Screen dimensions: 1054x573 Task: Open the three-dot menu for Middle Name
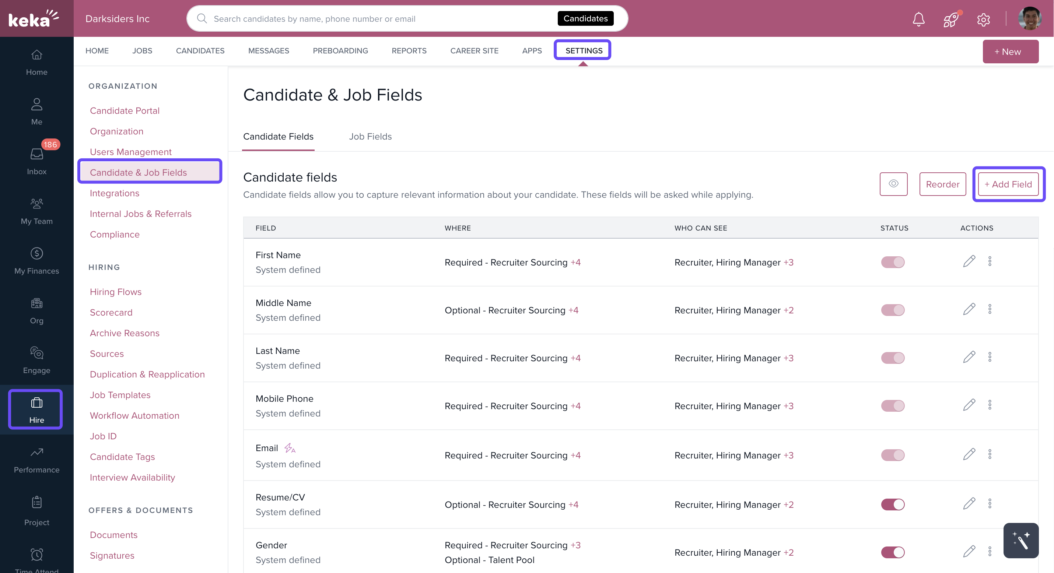click(990, 309)
